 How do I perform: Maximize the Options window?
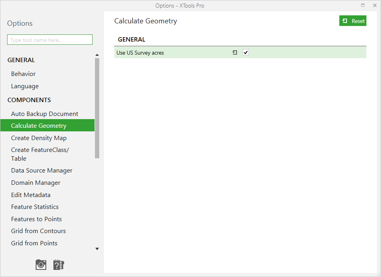pyautogui.click(x=363, y=6)
